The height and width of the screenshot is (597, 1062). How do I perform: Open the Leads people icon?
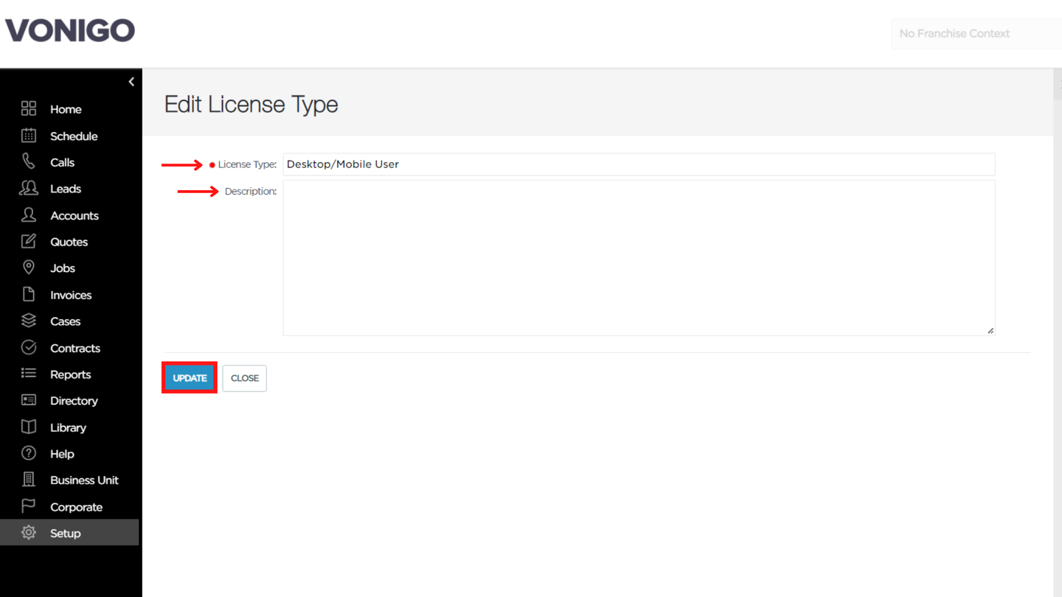29,189
